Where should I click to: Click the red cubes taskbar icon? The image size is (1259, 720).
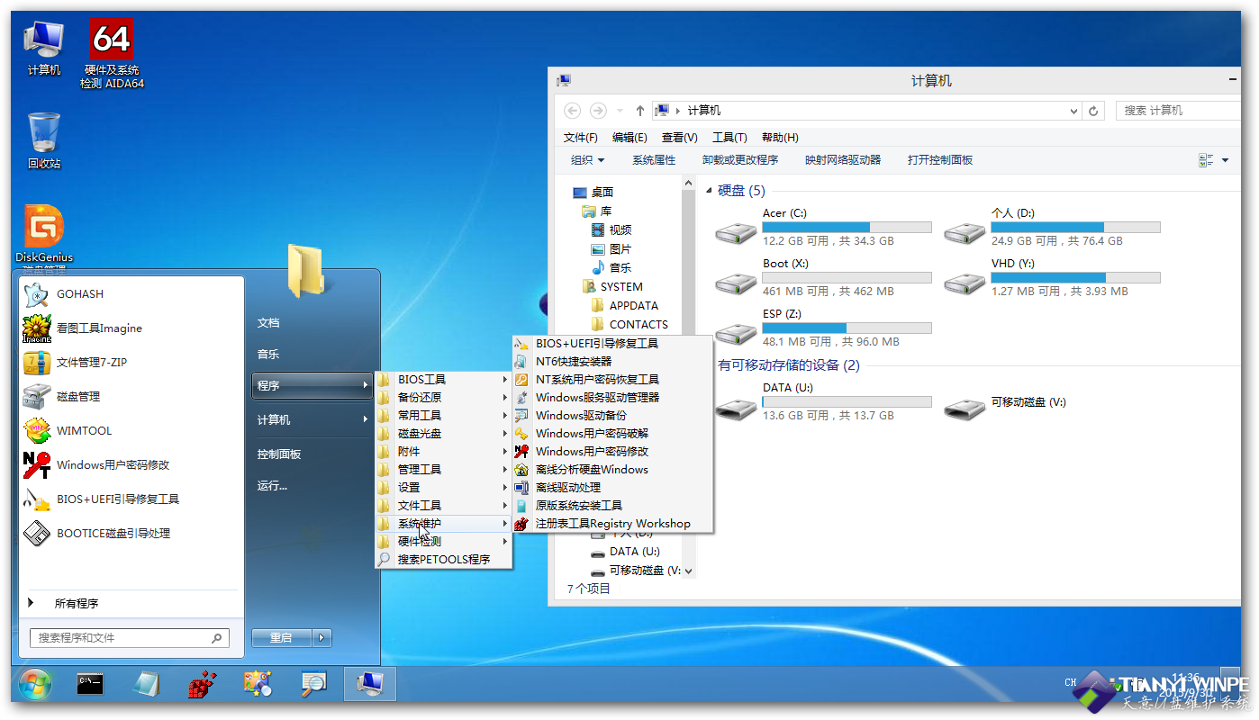[x=202, y=684]
